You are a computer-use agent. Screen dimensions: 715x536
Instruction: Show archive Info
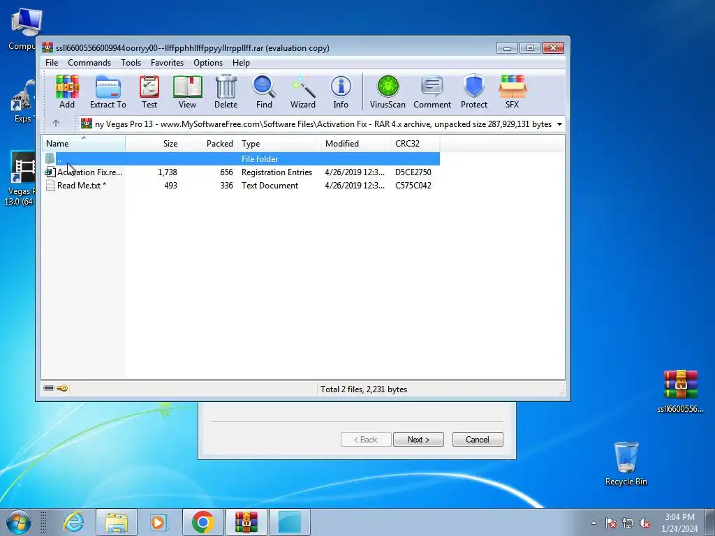[x=341, y=91]
